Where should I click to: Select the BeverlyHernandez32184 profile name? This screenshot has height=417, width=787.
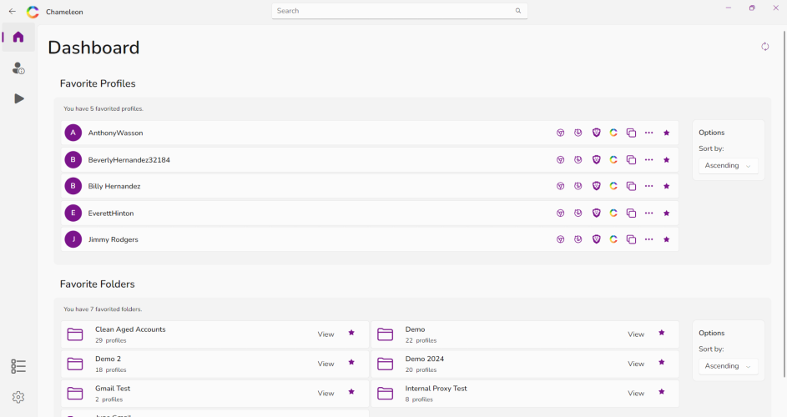click(x=129, y=159)
